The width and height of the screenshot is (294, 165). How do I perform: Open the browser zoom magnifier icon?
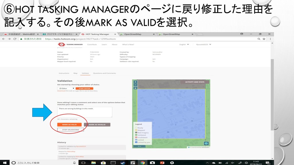259,39
